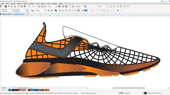Click the Intersect shaping icon
170x95 pixels.
[66, 11]
